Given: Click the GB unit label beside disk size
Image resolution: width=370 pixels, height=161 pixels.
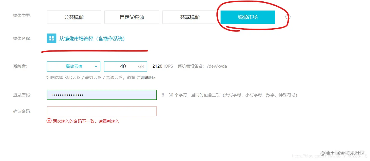Looking at the screenshot, I should 142,66.
